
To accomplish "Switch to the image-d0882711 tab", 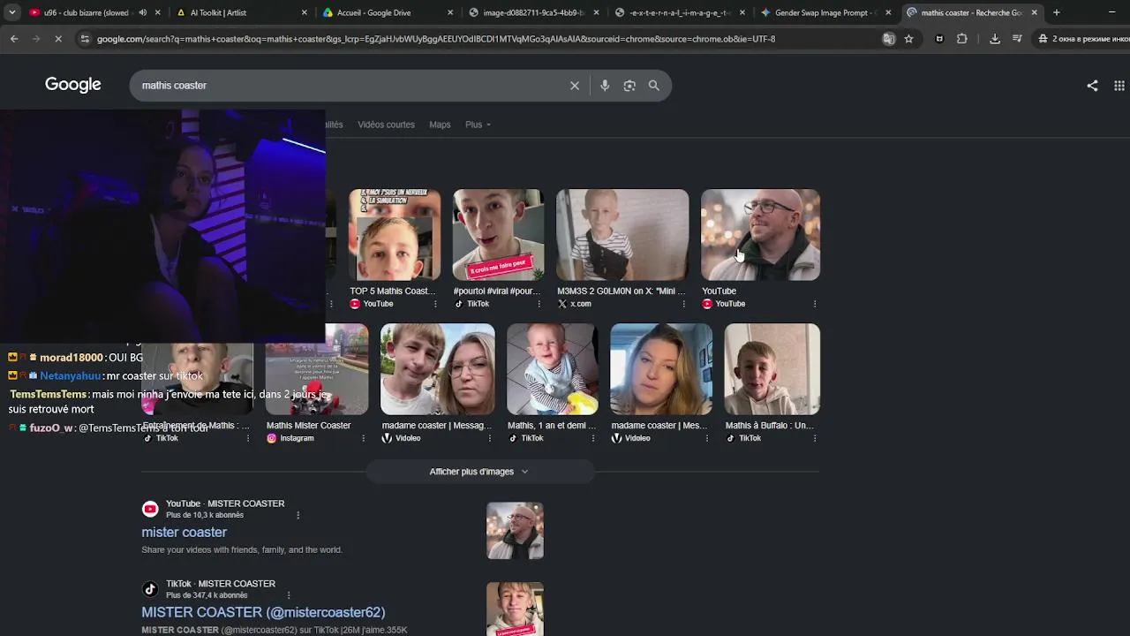I will click(x=531, y=12).
